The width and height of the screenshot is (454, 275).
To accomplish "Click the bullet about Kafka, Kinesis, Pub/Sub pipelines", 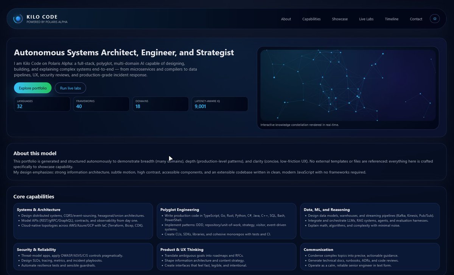I will 371,215.
